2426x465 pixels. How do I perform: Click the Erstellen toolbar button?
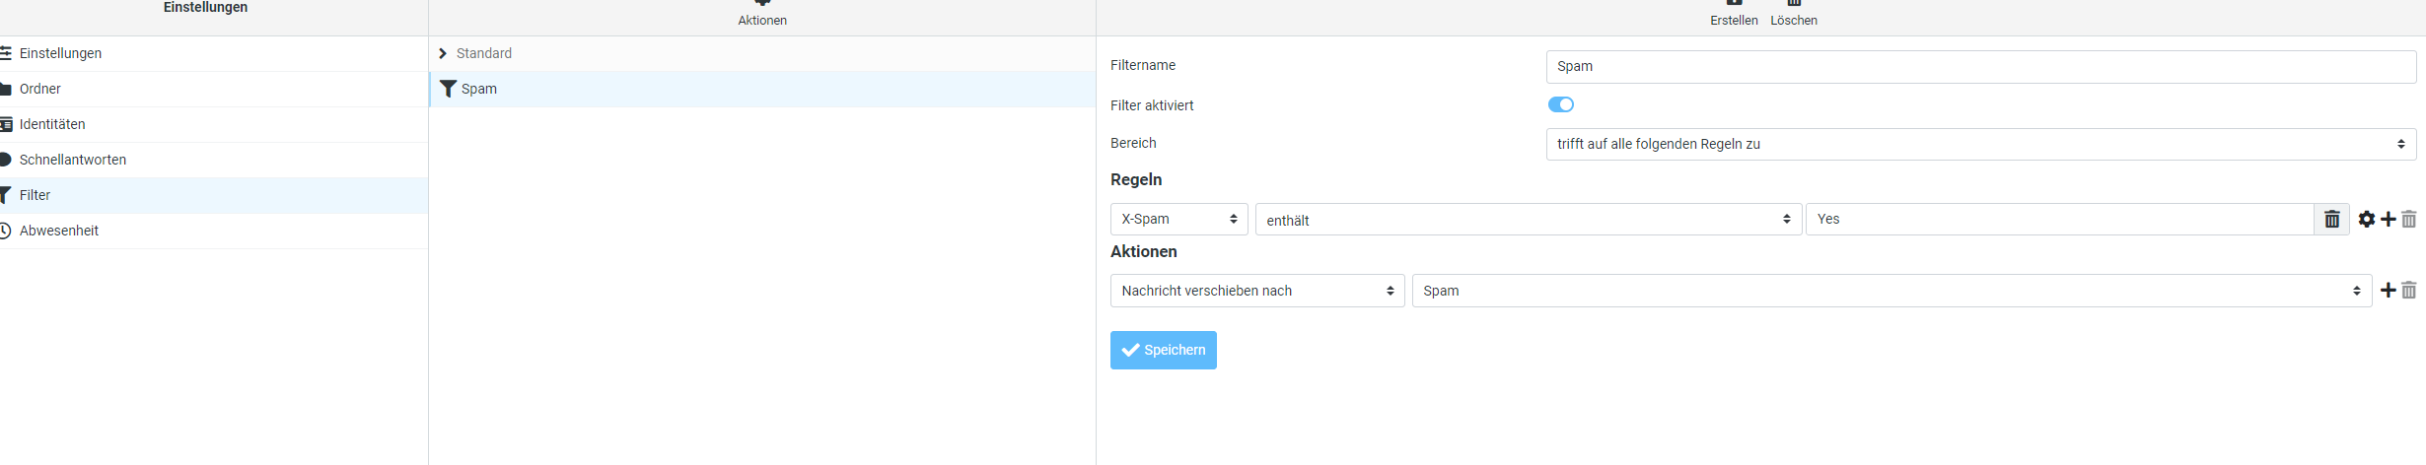tap(1733, 14)
